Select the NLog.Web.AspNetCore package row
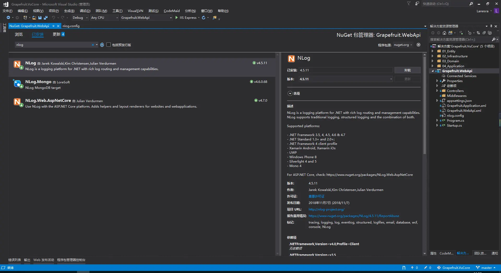The width and height of the screenshot is (501, 273). point(142,103)
